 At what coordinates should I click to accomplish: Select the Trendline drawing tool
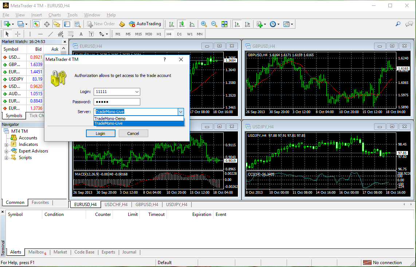tap(50, 34)
